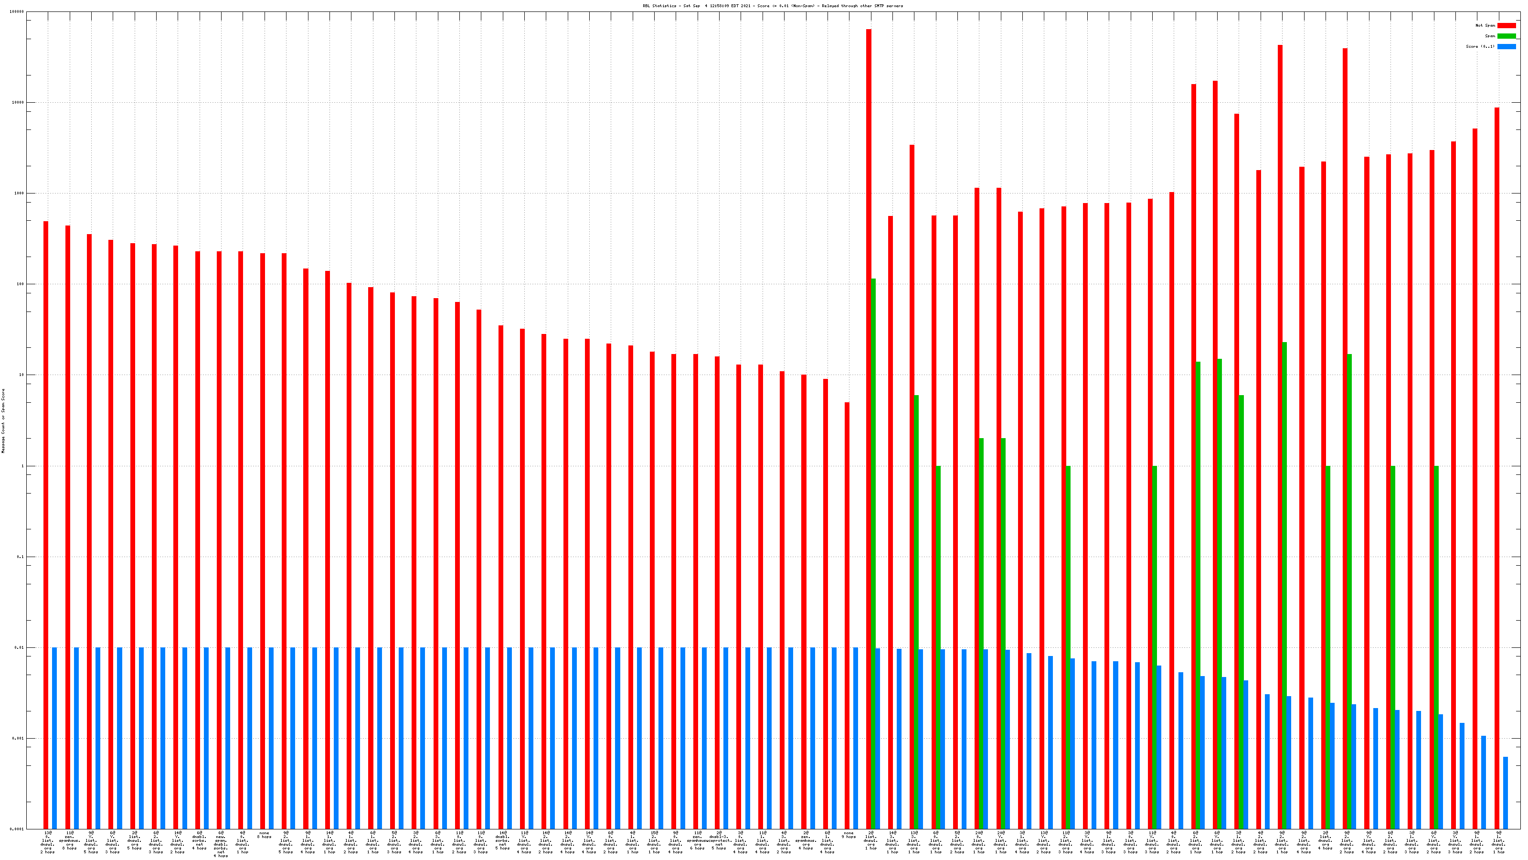Click the 0.01 tick label on y-axis
This screenshot has width=1528, height=860.
(20, 647)
